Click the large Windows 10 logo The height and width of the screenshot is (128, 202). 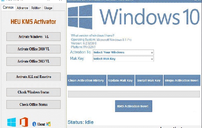click(80, 17)
